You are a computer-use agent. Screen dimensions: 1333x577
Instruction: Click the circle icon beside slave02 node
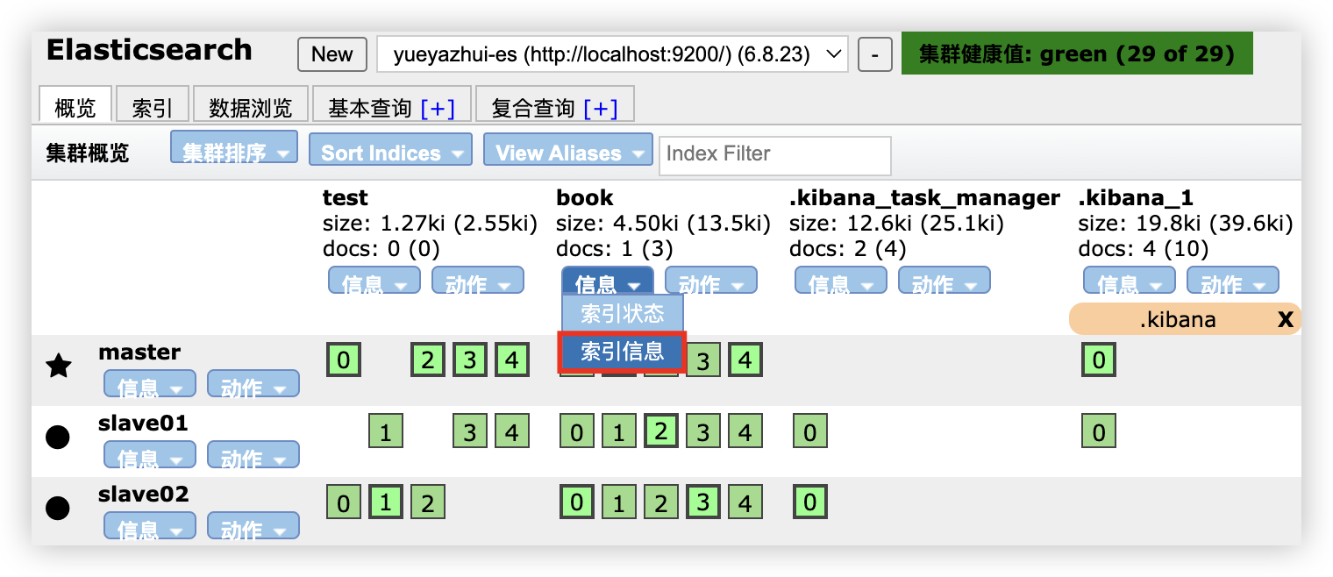[58, 508]
